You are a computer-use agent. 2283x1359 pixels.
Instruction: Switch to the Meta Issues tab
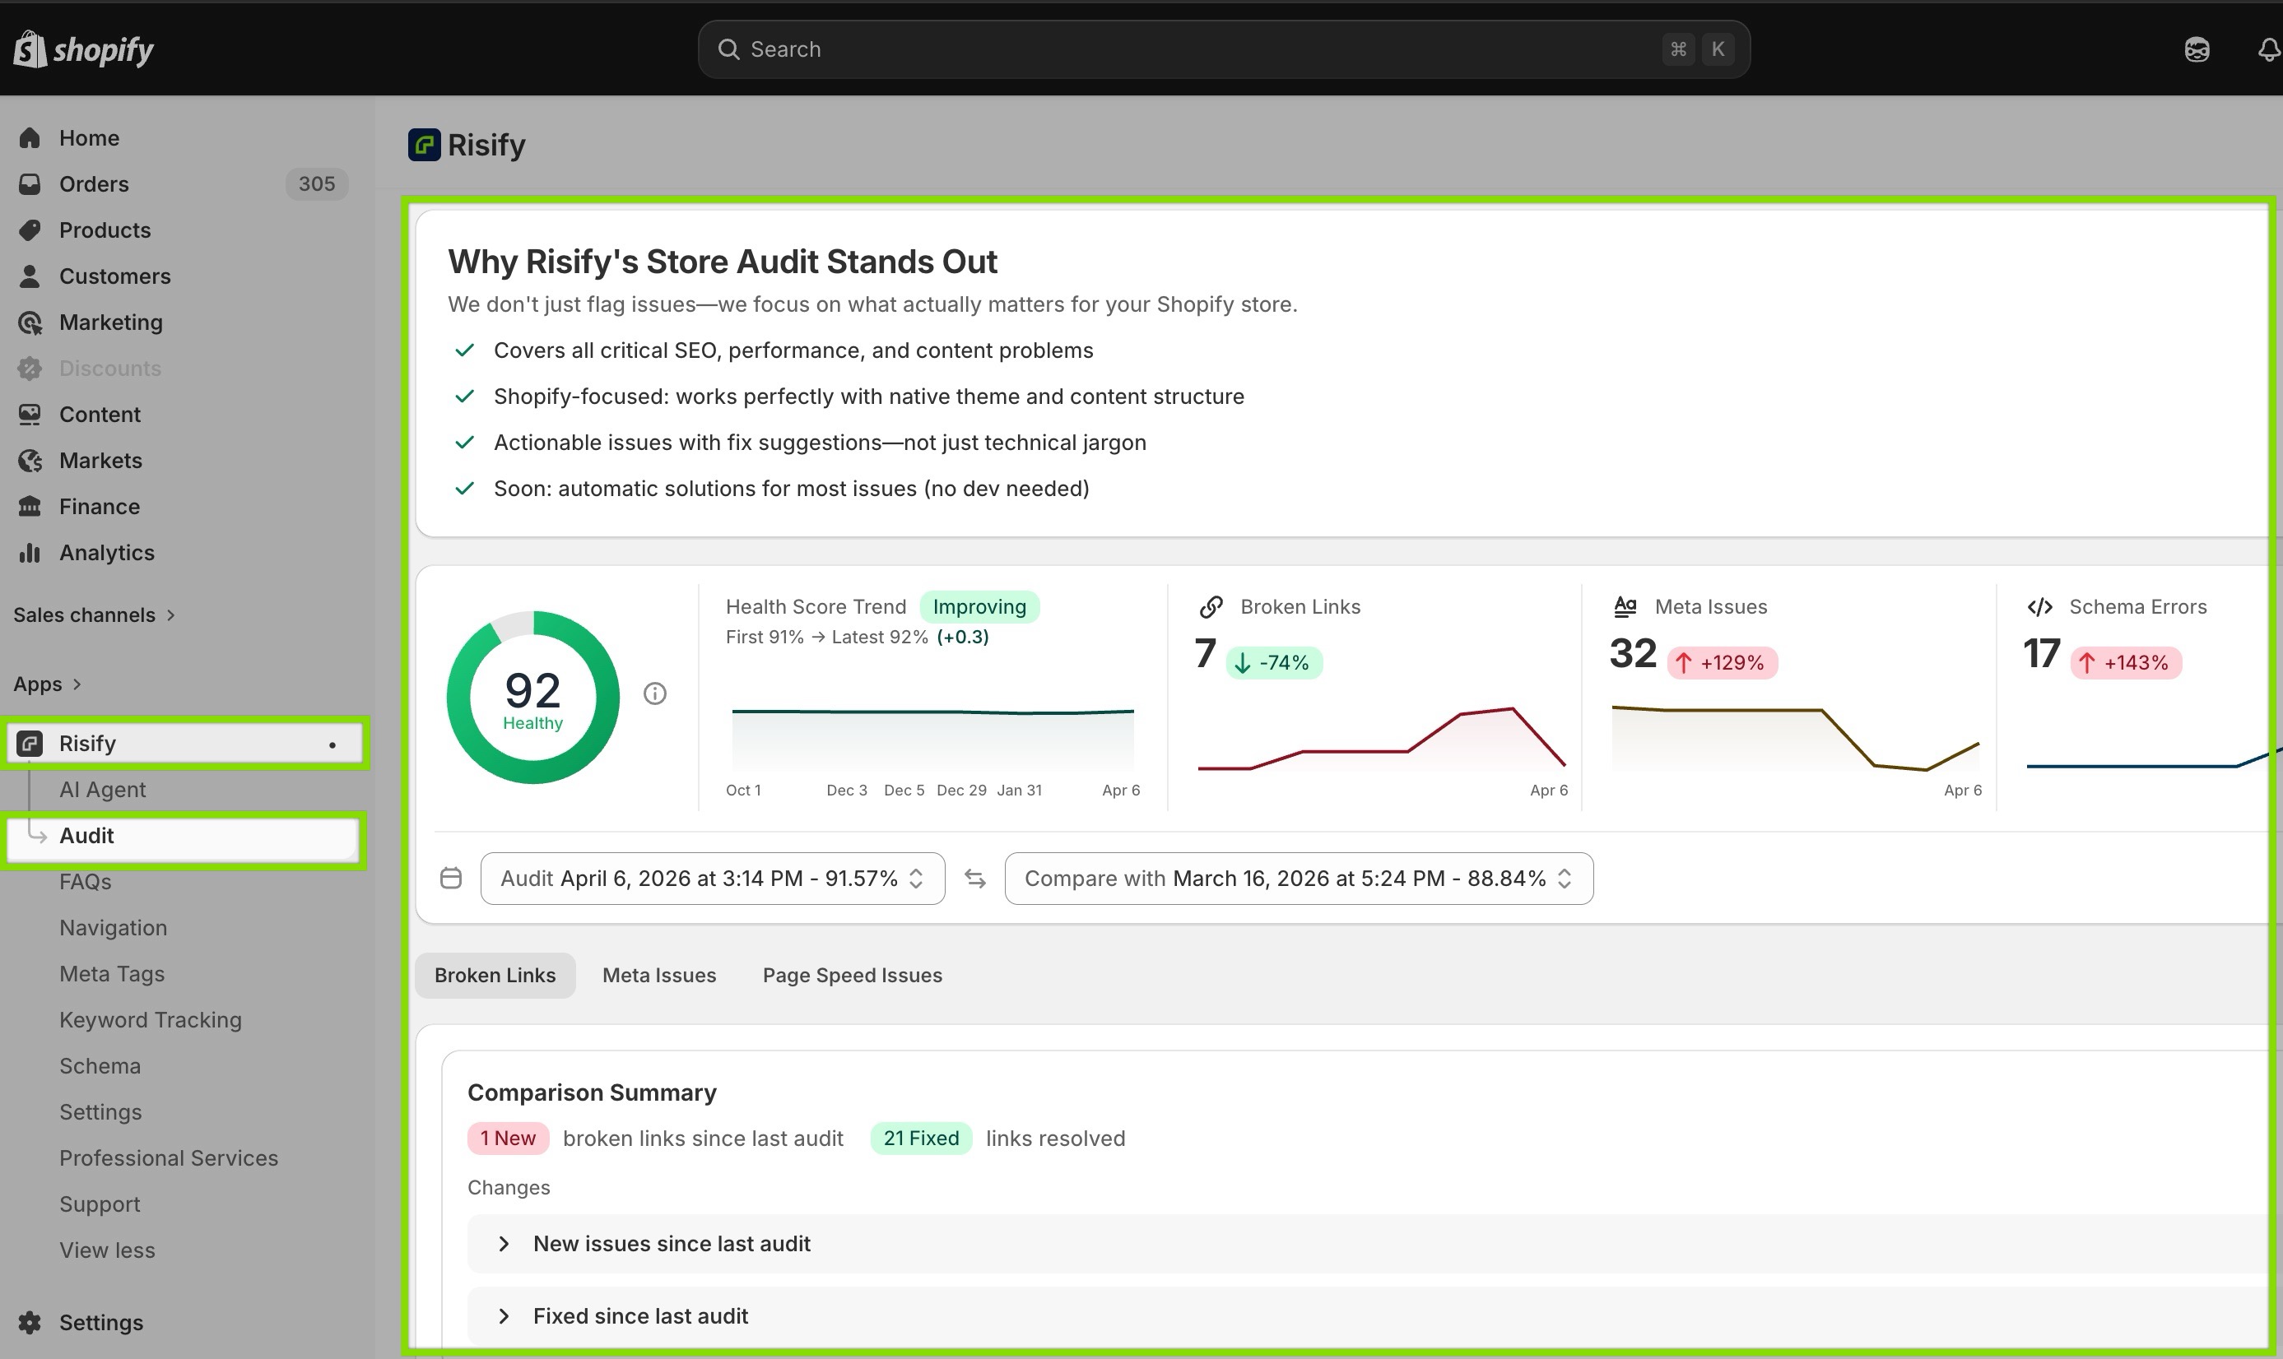pyautogui.click(x=659, y=976)
